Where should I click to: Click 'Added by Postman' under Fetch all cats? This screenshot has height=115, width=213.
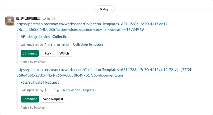coord(33,108)
